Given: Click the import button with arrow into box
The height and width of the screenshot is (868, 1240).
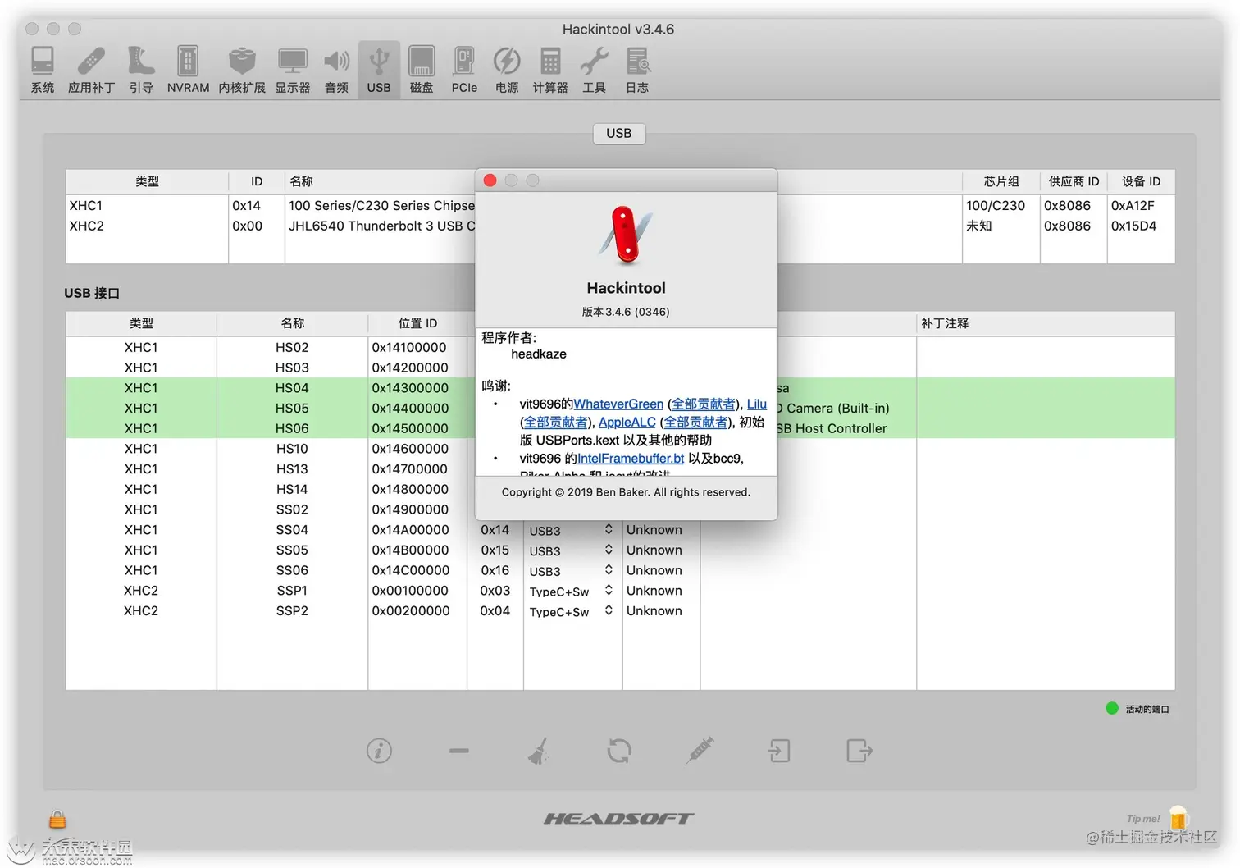Looking at the screenshot, I should click(x=779, y=751).
